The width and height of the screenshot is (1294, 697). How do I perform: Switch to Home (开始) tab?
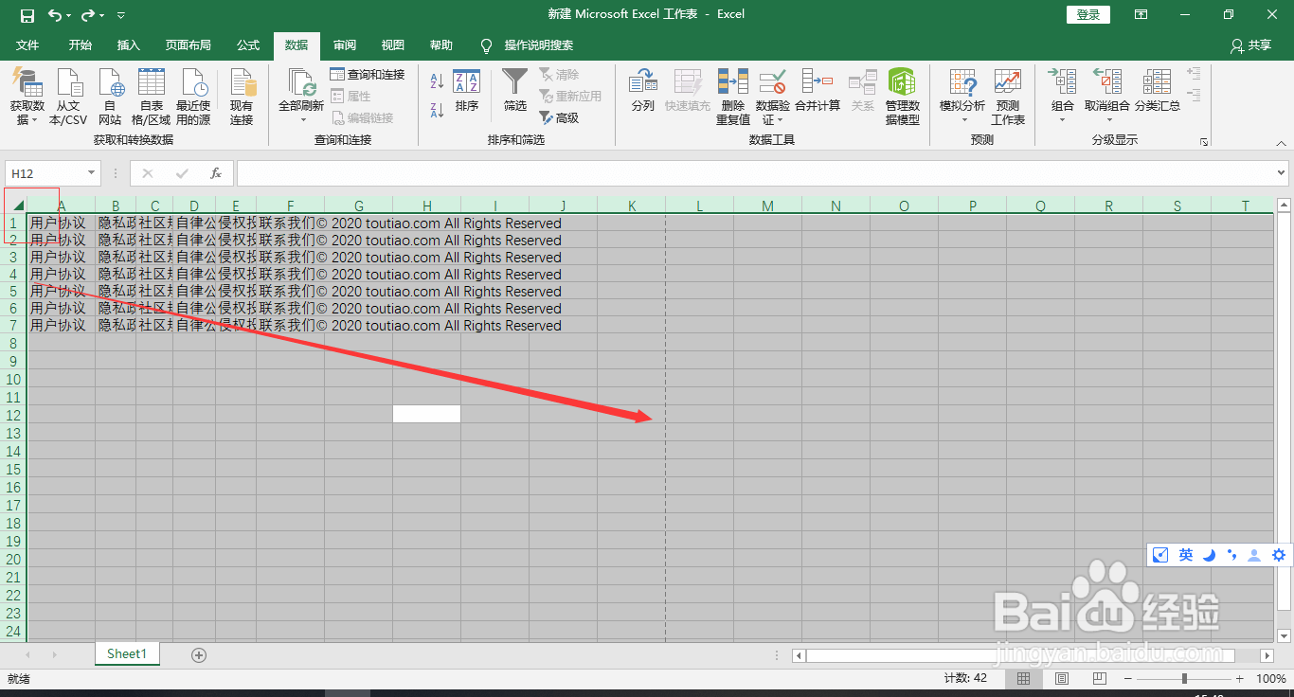[x=81, y=45]
